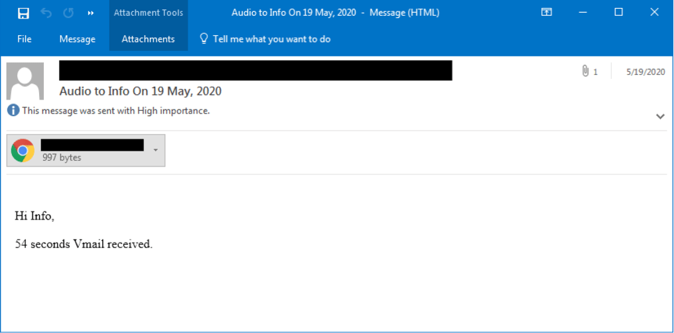674x333 pixels.
Task: Select the Chrome HTML attachment icon
Action: [23, 151]
